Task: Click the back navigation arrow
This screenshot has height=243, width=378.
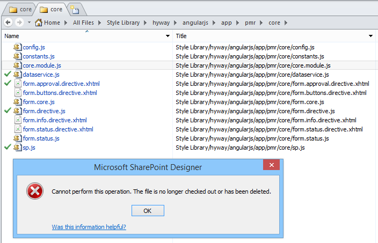Action: tap(8, 23)
